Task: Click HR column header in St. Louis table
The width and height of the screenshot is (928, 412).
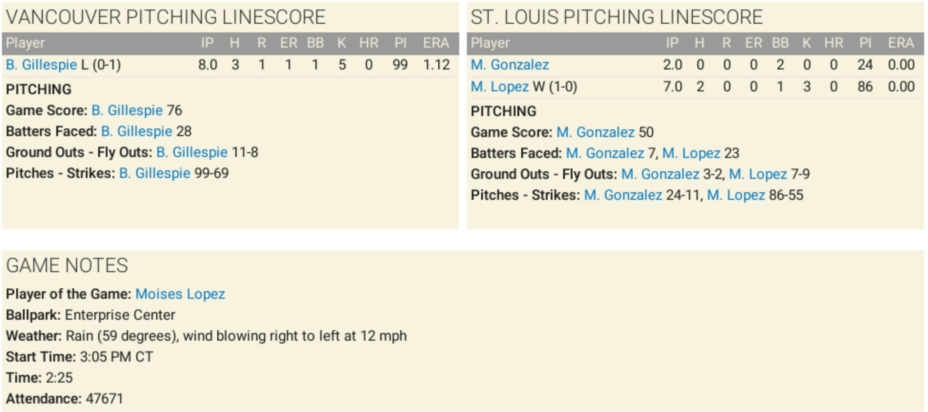Action: (833, 43)
